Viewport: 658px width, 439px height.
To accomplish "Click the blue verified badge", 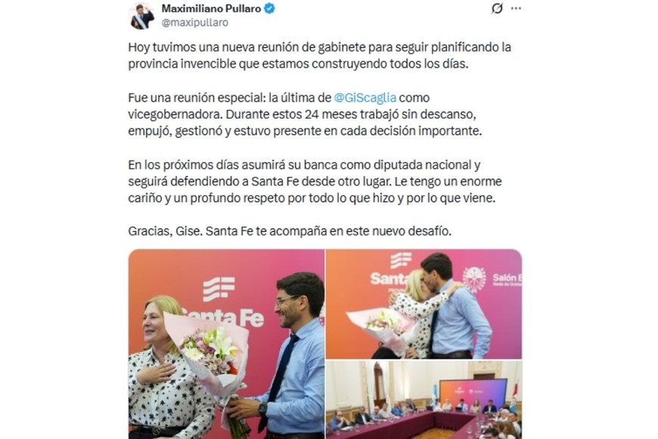I will click(x=269, y=8).
